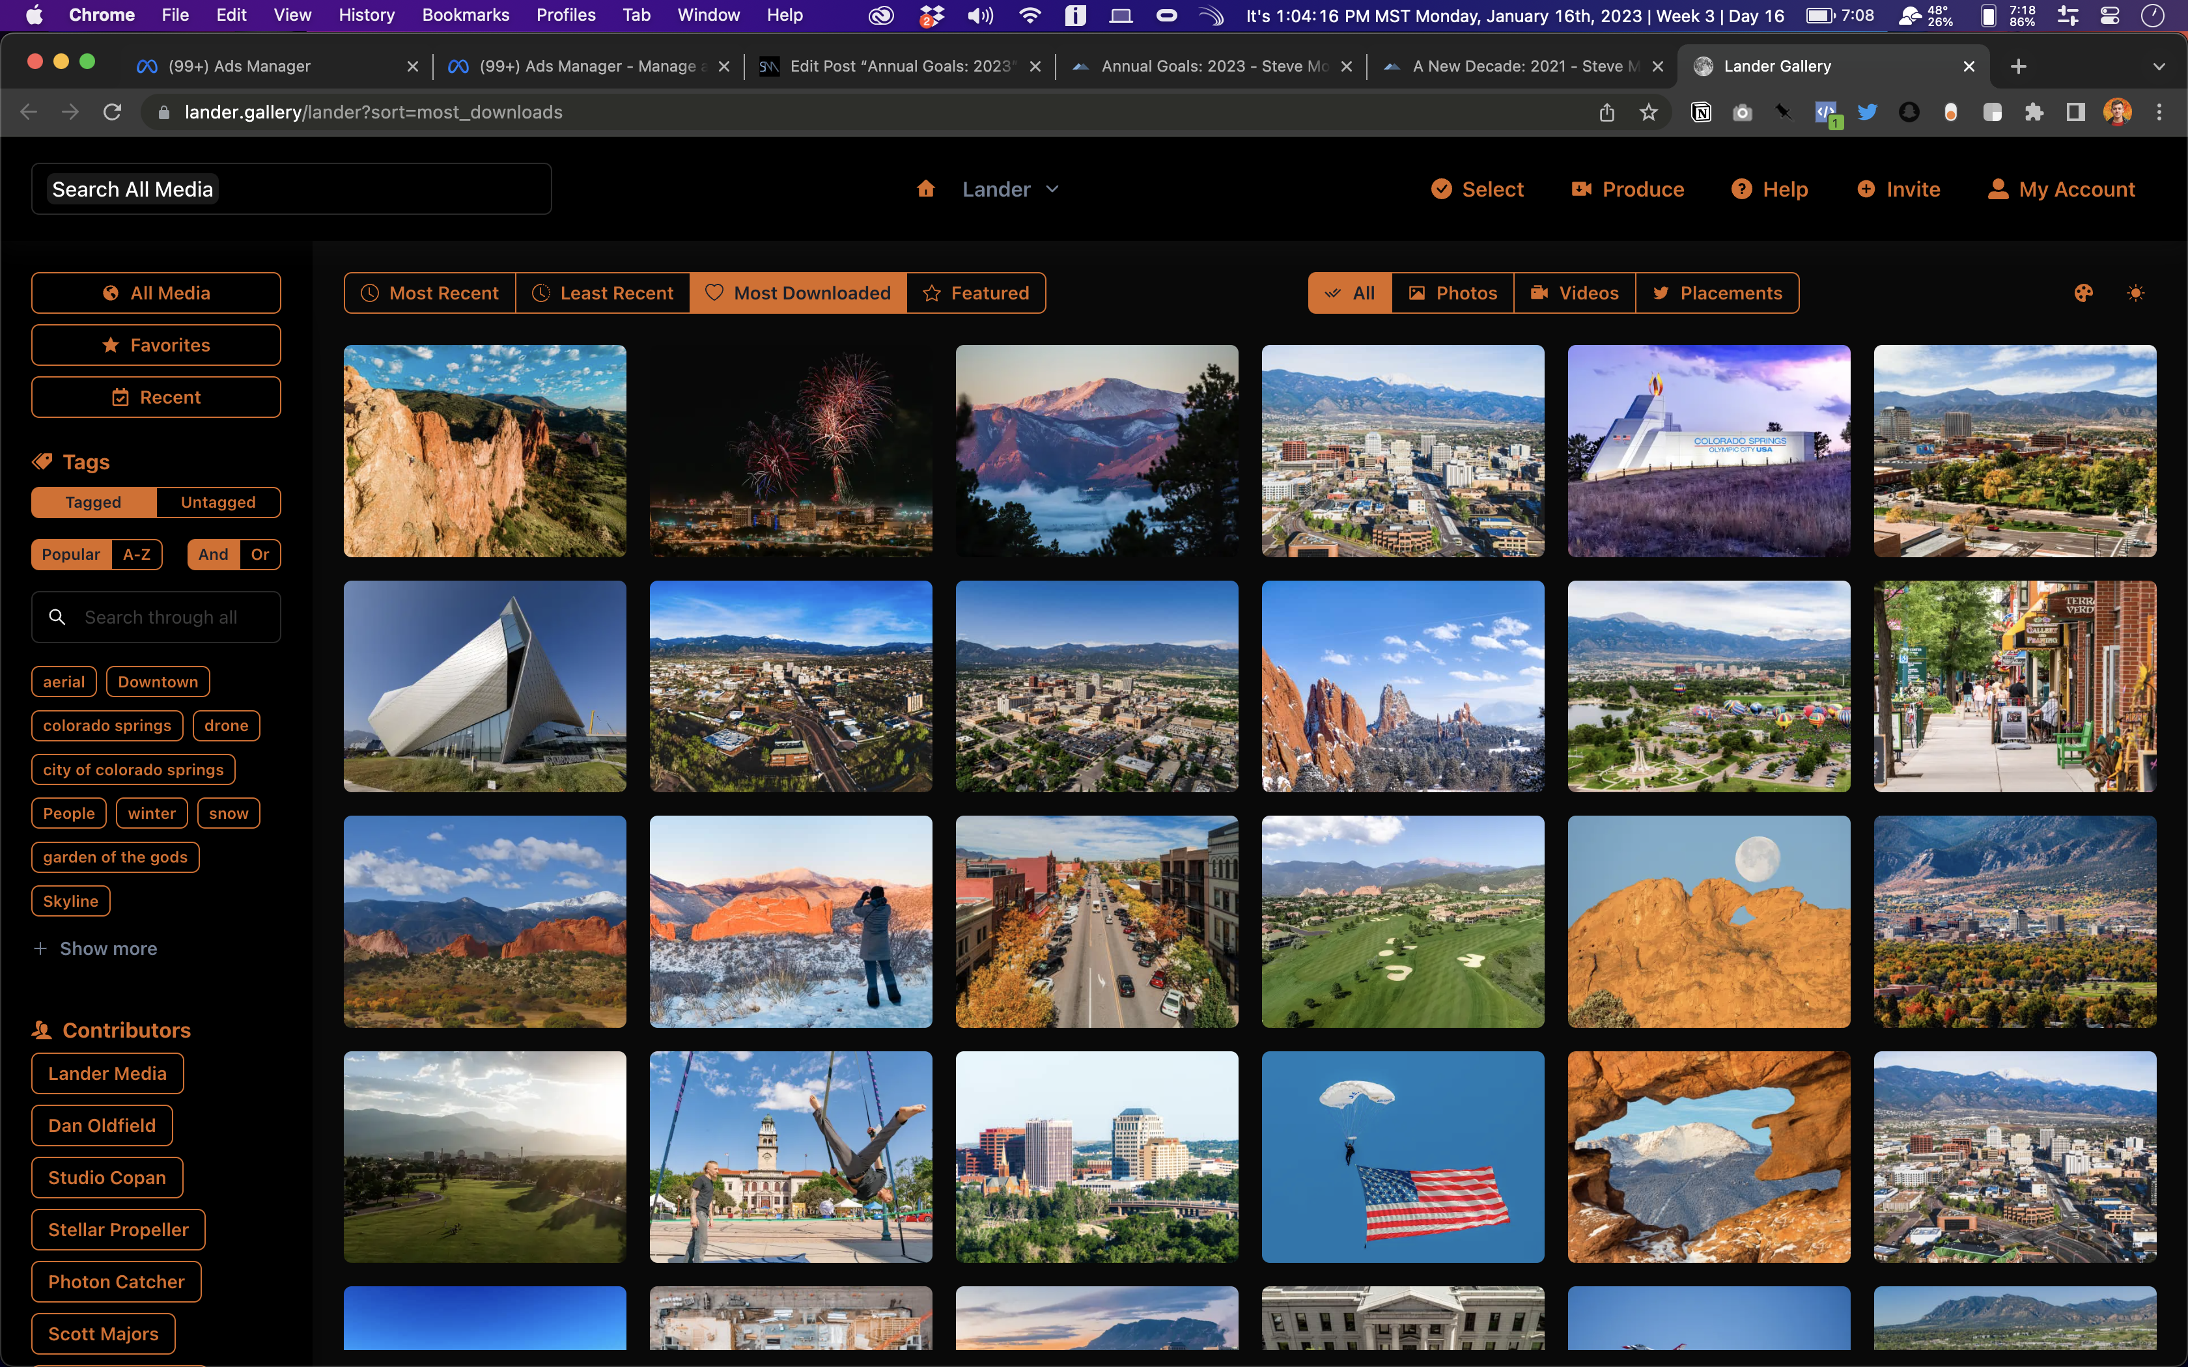The height and width of the screenshot is (1367, 2188).
Task: Sort by the Featured tab
Action: (x=975, y=293)
